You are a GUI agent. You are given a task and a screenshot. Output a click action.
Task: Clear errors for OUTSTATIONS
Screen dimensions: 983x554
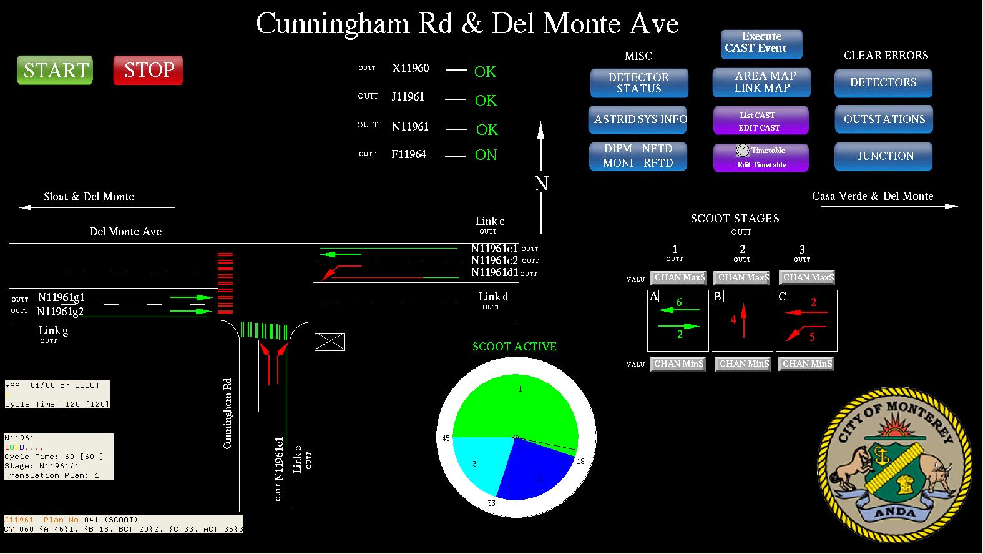884,119
